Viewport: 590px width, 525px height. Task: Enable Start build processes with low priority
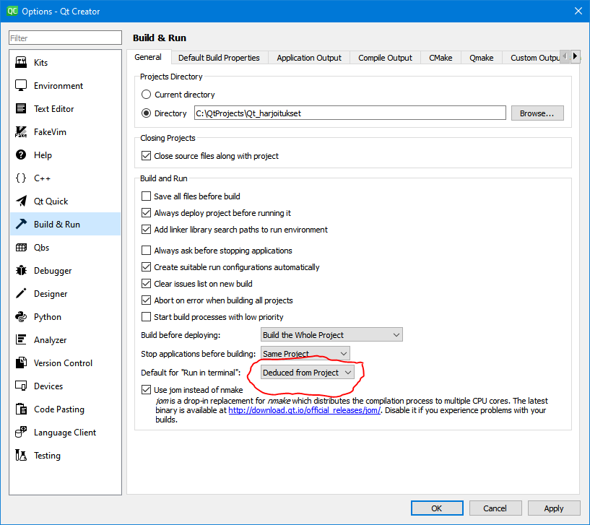point(146,317)
